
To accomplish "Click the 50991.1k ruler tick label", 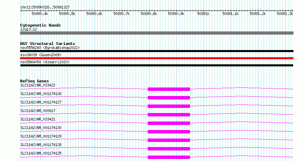I will coord(230,14).
